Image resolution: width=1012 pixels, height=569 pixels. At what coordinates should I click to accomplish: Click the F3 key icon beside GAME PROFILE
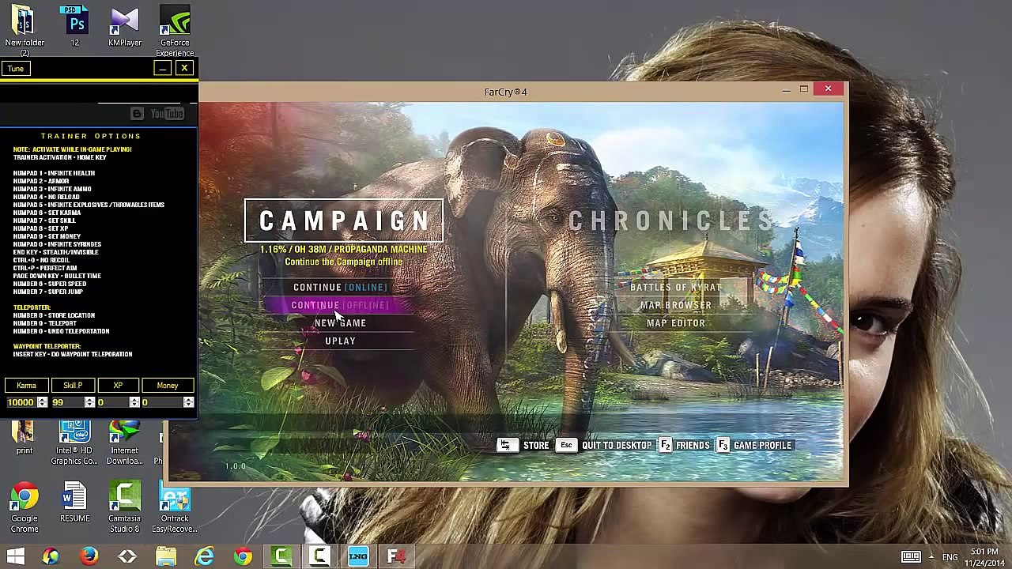[x=723, y=446]
